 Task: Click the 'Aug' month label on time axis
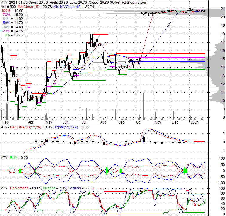click(103, 122)
